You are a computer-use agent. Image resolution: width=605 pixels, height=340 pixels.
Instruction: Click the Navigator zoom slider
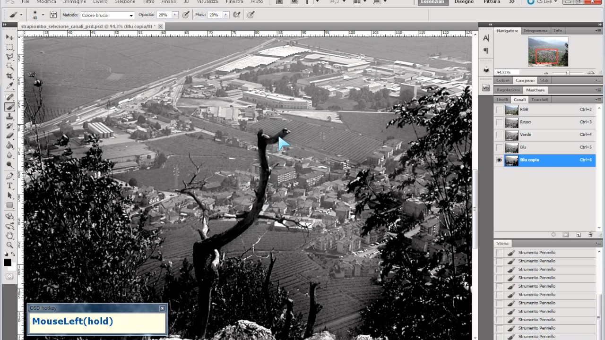tap(568, 73)
